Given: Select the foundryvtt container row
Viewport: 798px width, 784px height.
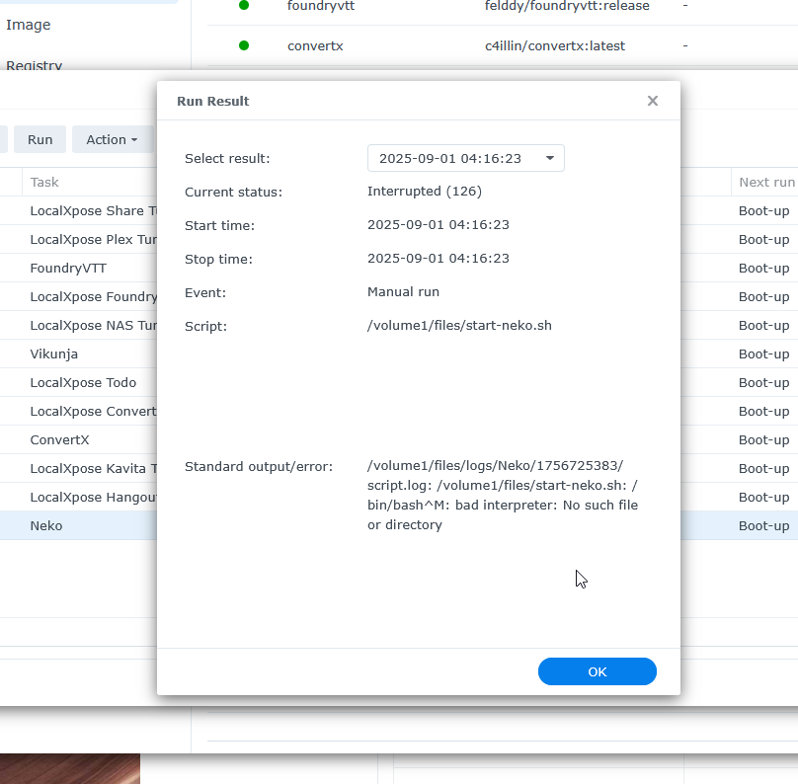Looking at the screenshot, I should 321,6.
